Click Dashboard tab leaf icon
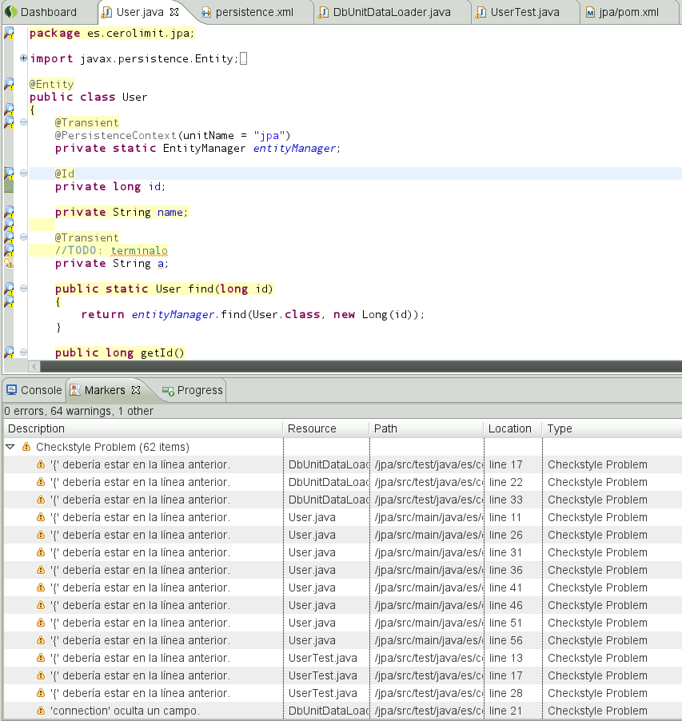This screenshot has width=682, height=721. 11,12
